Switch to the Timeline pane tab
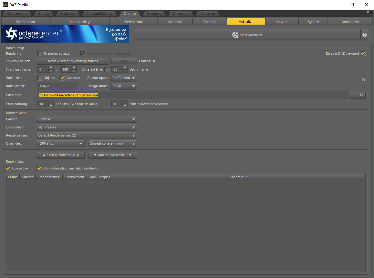The width and height of the screenshot is (374, 278). [208, 14]
